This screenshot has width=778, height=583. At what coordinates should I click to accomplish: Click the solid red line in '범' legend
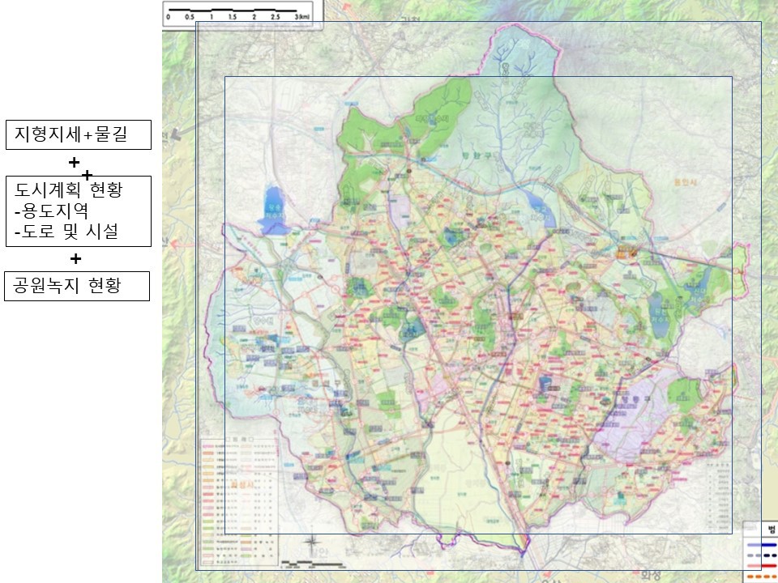click(x=763, y=566)
